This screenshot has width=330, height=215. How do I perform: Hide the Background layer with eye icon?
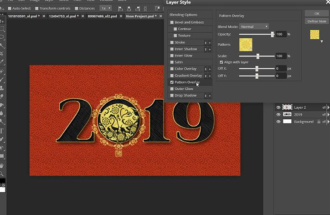278,122
